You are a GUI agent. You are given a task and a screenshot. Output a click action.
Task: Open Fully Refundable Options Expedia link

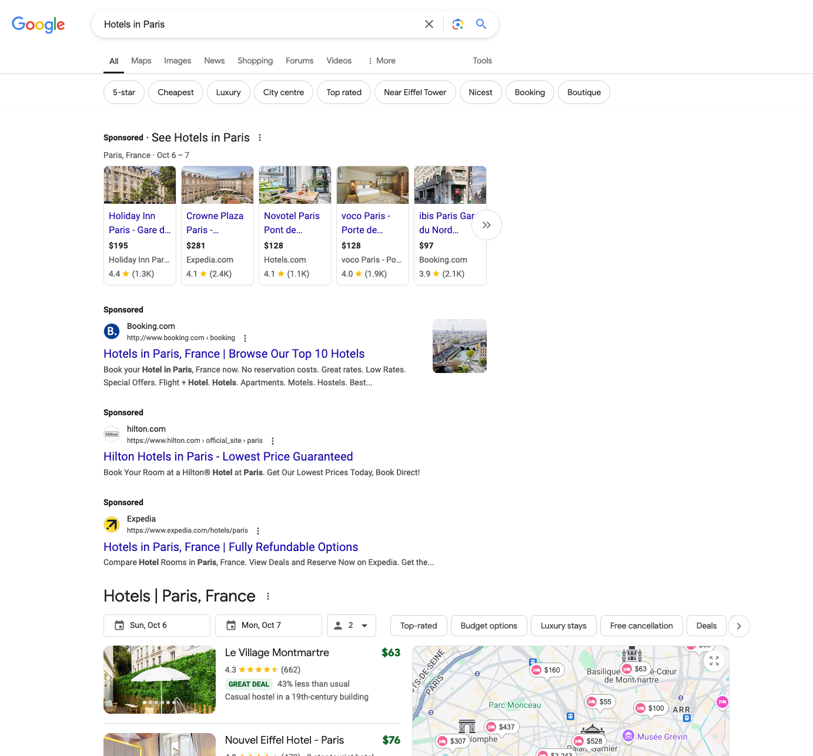231,547
